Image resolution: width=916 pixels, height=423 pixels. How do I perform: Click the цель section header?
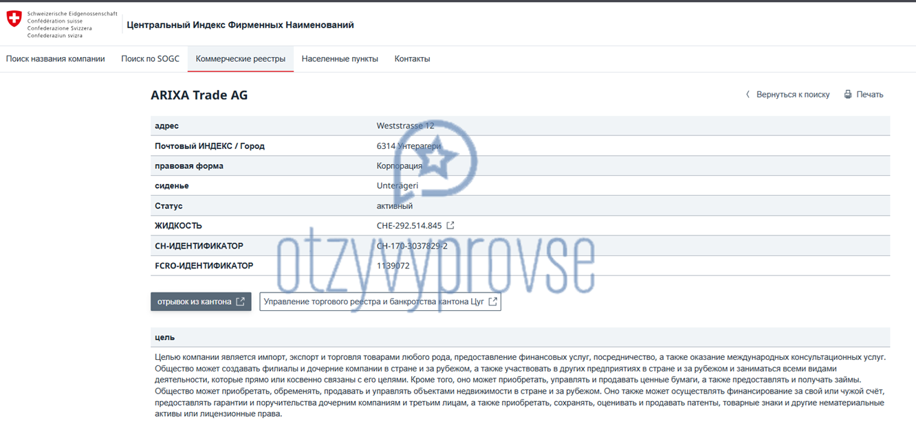click(521, 337)
